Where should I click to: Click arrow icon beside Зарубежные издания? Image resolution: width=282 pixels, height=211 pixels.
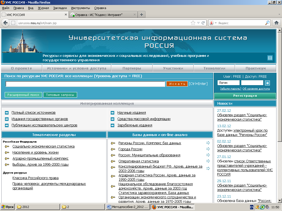click(x=112, y=125)
